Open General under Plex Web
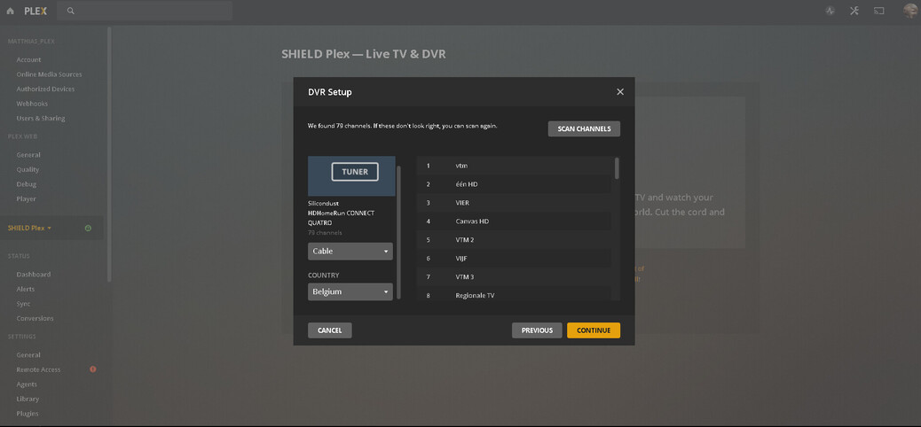 coord(28,155)
